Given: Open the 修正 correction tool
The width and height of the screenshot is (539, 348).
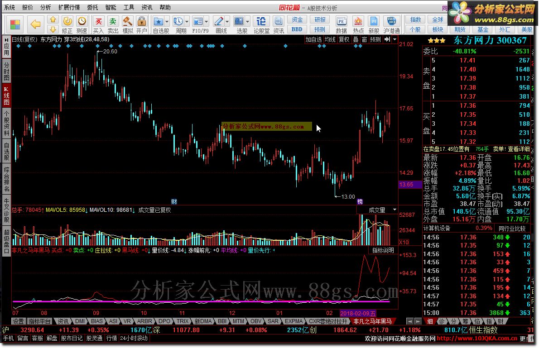Looking at the screenshot, I should click(67, 25).
